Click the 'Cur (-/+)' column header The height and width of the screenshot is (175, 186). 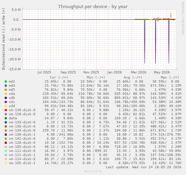pyautogui.click(x=59, y=77)
